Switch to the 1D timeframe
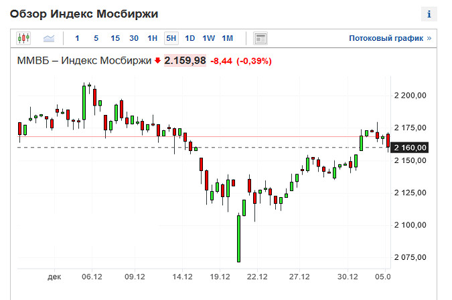This screenshot has width=452, height=300. pos(190,38)
